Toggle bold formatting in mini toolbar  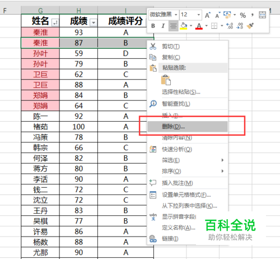point(153,26)
